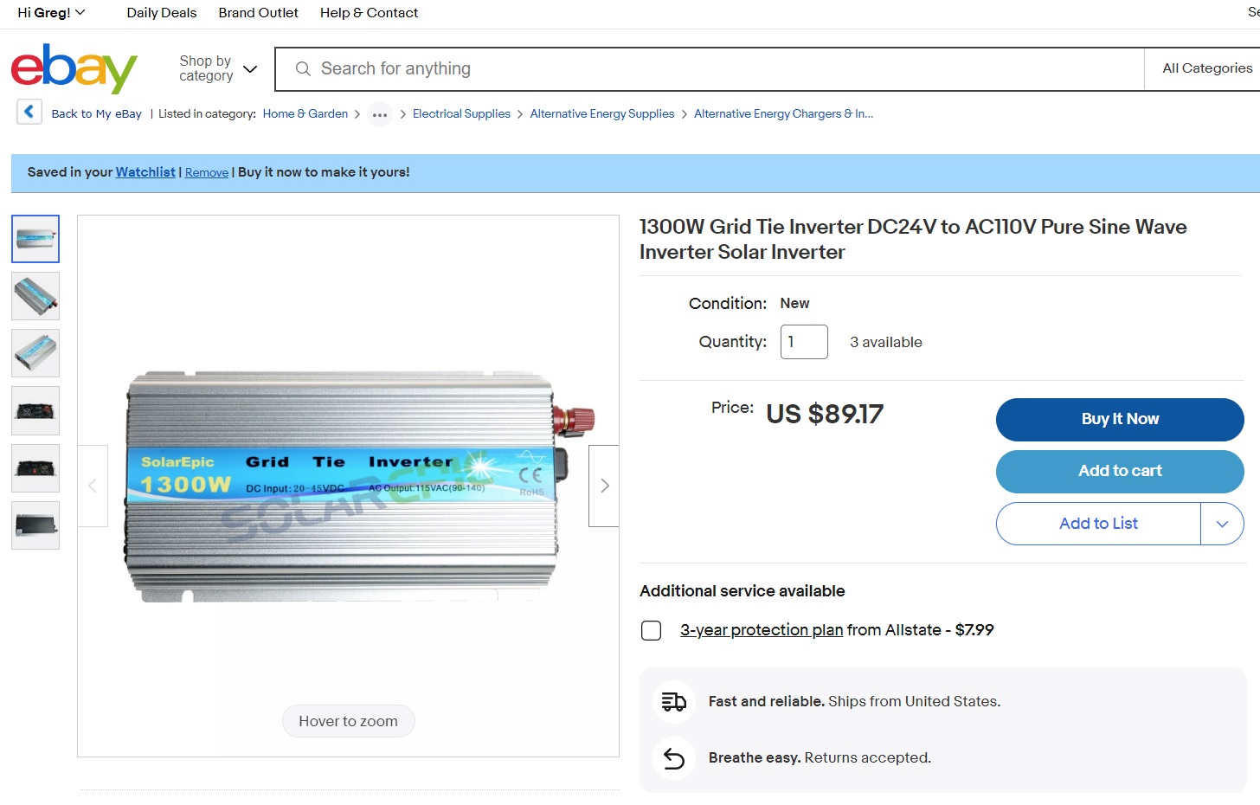This screenshot has width=1260, height=805.
Task: Click the fast shipping truck icon
Action: (x=674, y=702)
